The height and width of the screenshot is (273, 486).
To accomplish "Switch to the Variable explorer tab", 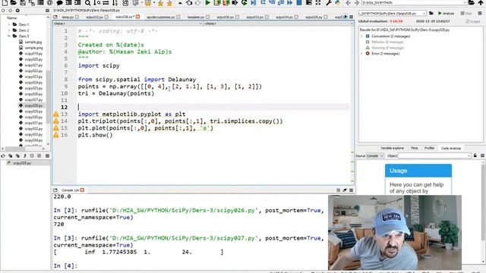I will [x=393, y=149].
